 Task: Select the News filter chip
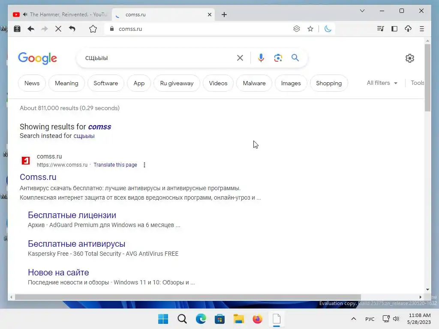tap(32, 83)
